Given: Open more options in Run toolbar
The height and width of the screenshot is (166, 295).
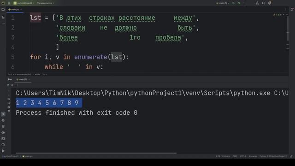Looking at the screenshot, I should coord(17,85).
